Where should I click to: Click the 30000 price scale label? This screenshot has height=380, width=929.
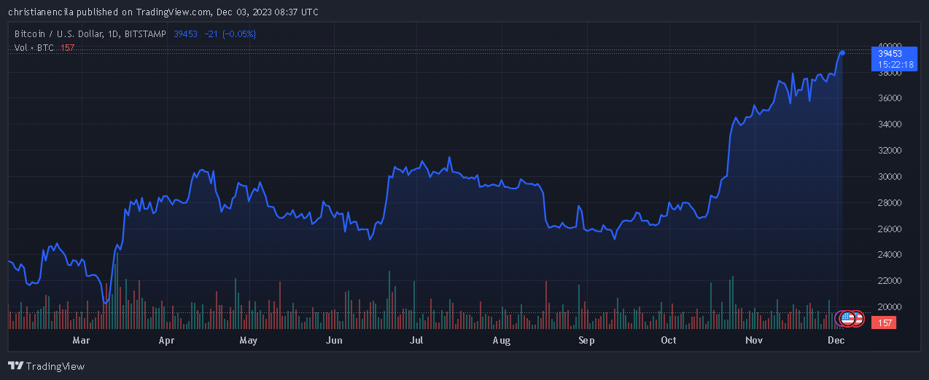pos(890,176)
